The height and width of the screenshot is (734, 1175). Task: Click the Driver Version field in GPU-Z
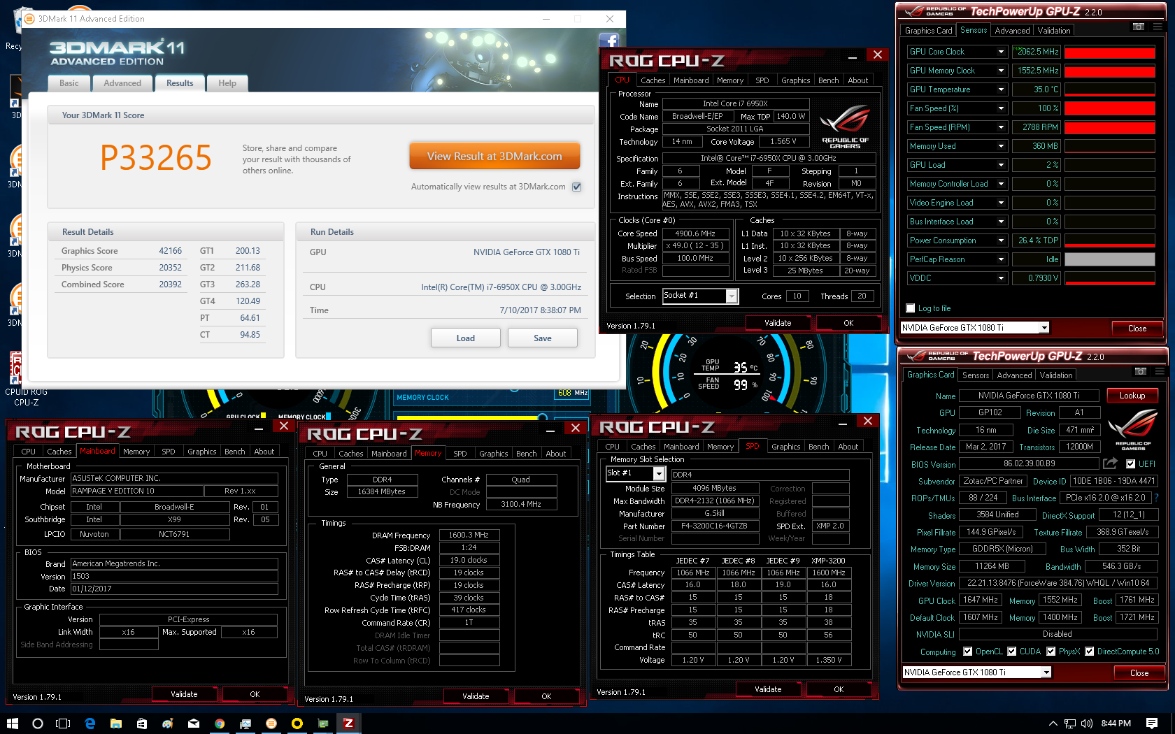point(1057,583)
